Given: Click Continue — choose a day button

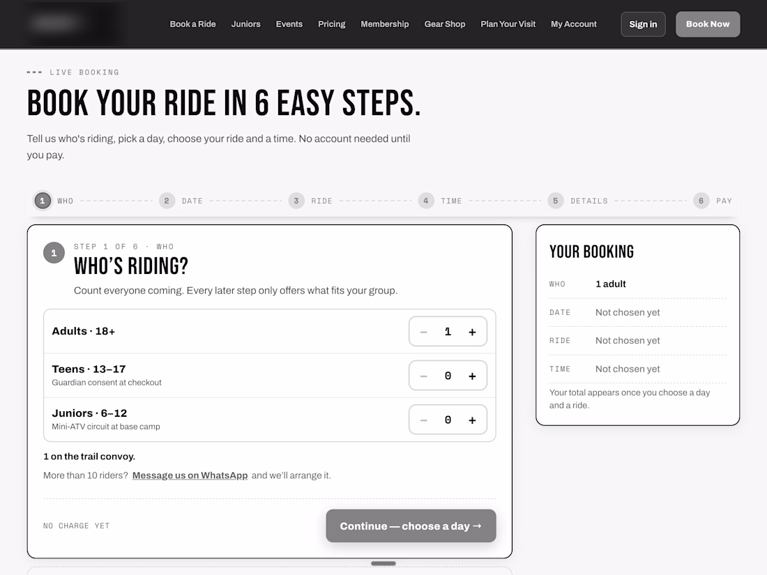Looking at the screenshot, I should pos(411,526).
